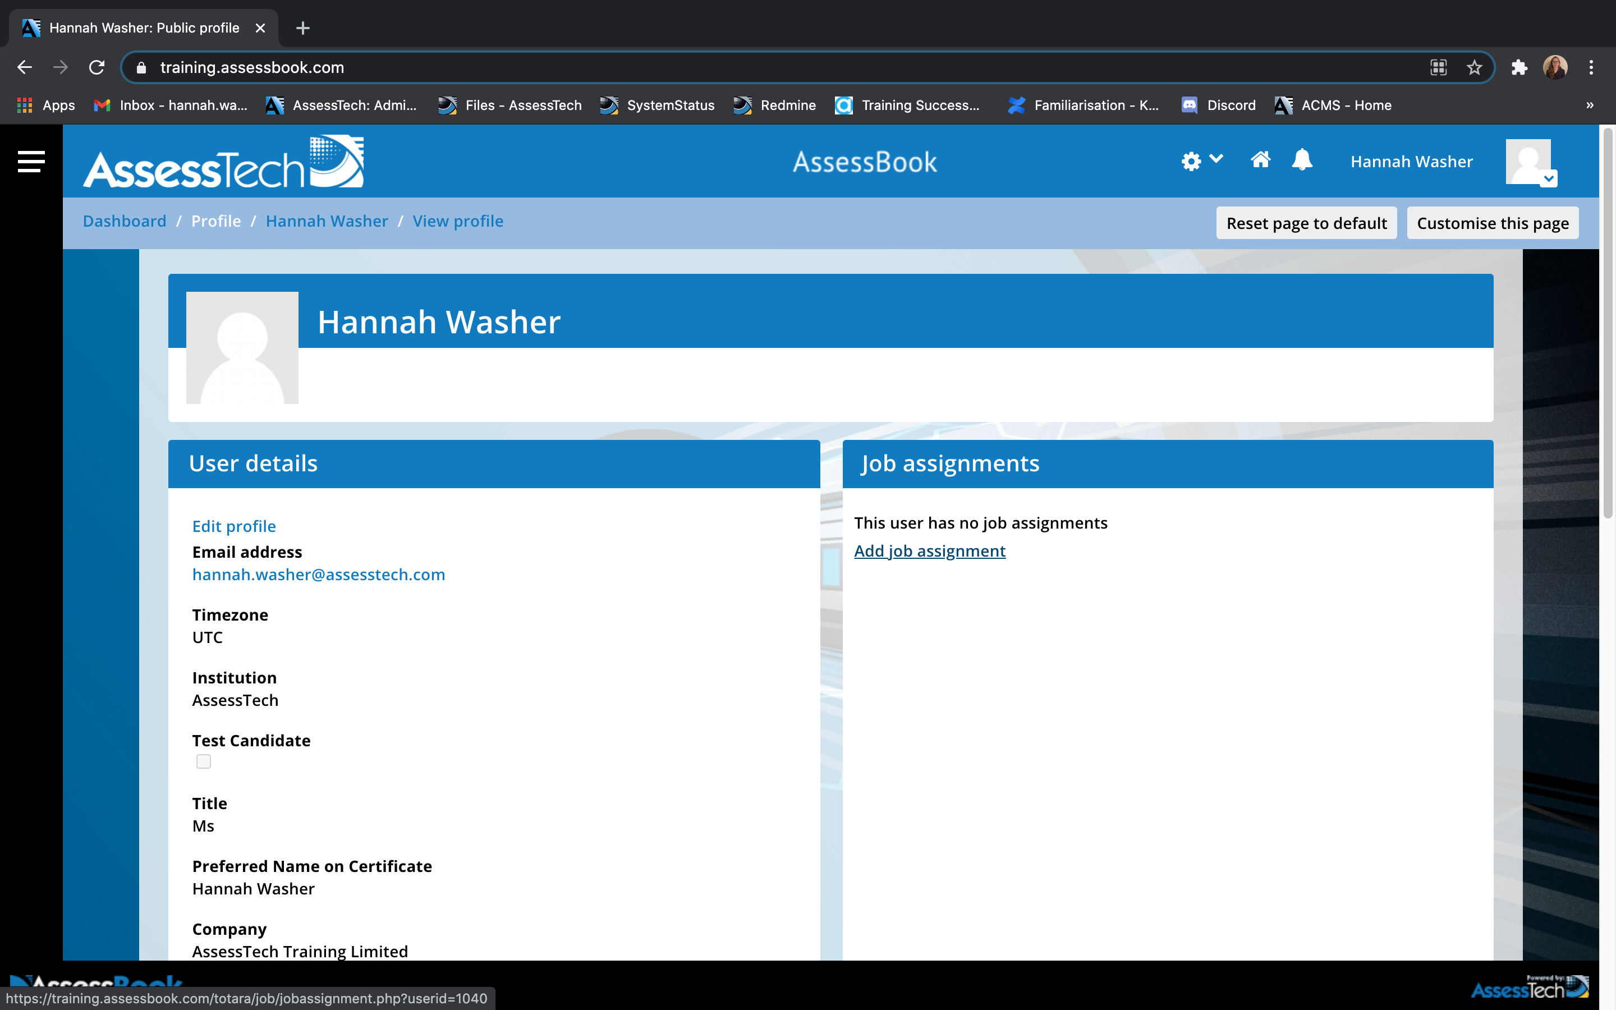1616x1010 pixels.
Task: Navigate to Dashboard breadcrumb
Action: coord(124,221)
